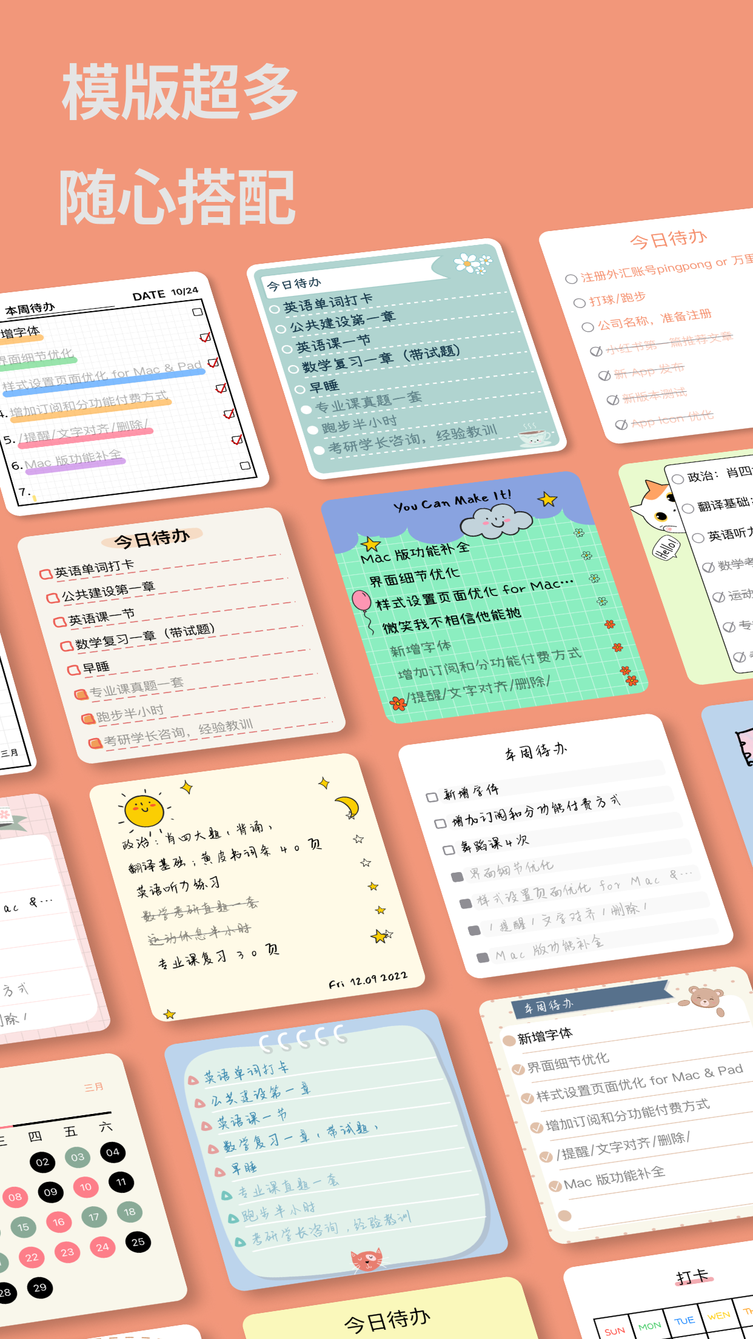
Task: Select date 16 on the 三月 calendar
Action: (58, 1222)
